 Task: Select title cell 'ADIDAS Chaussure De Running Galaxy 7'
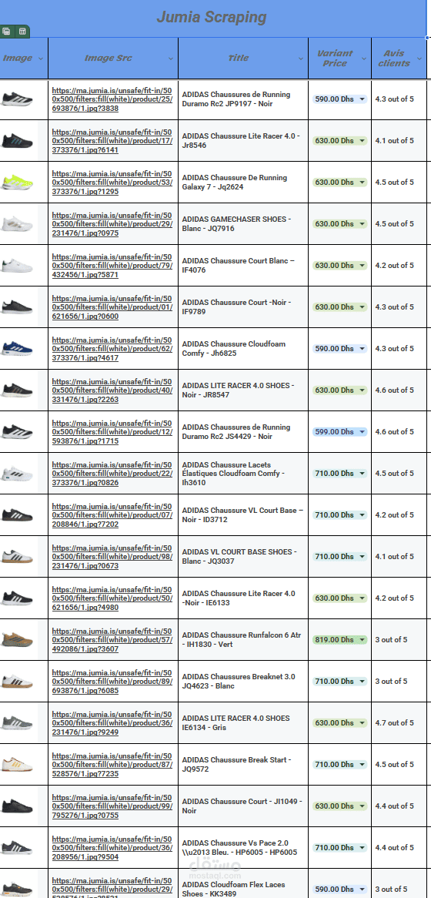(x=243, y=182)
